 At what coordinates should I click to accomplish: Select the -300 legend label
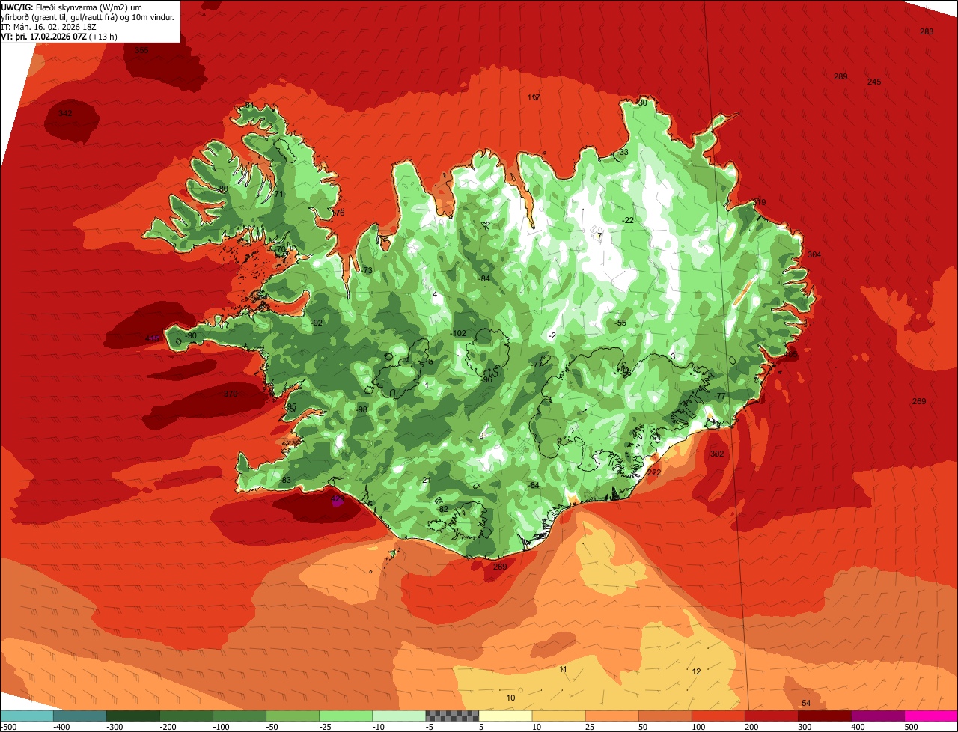116,726
